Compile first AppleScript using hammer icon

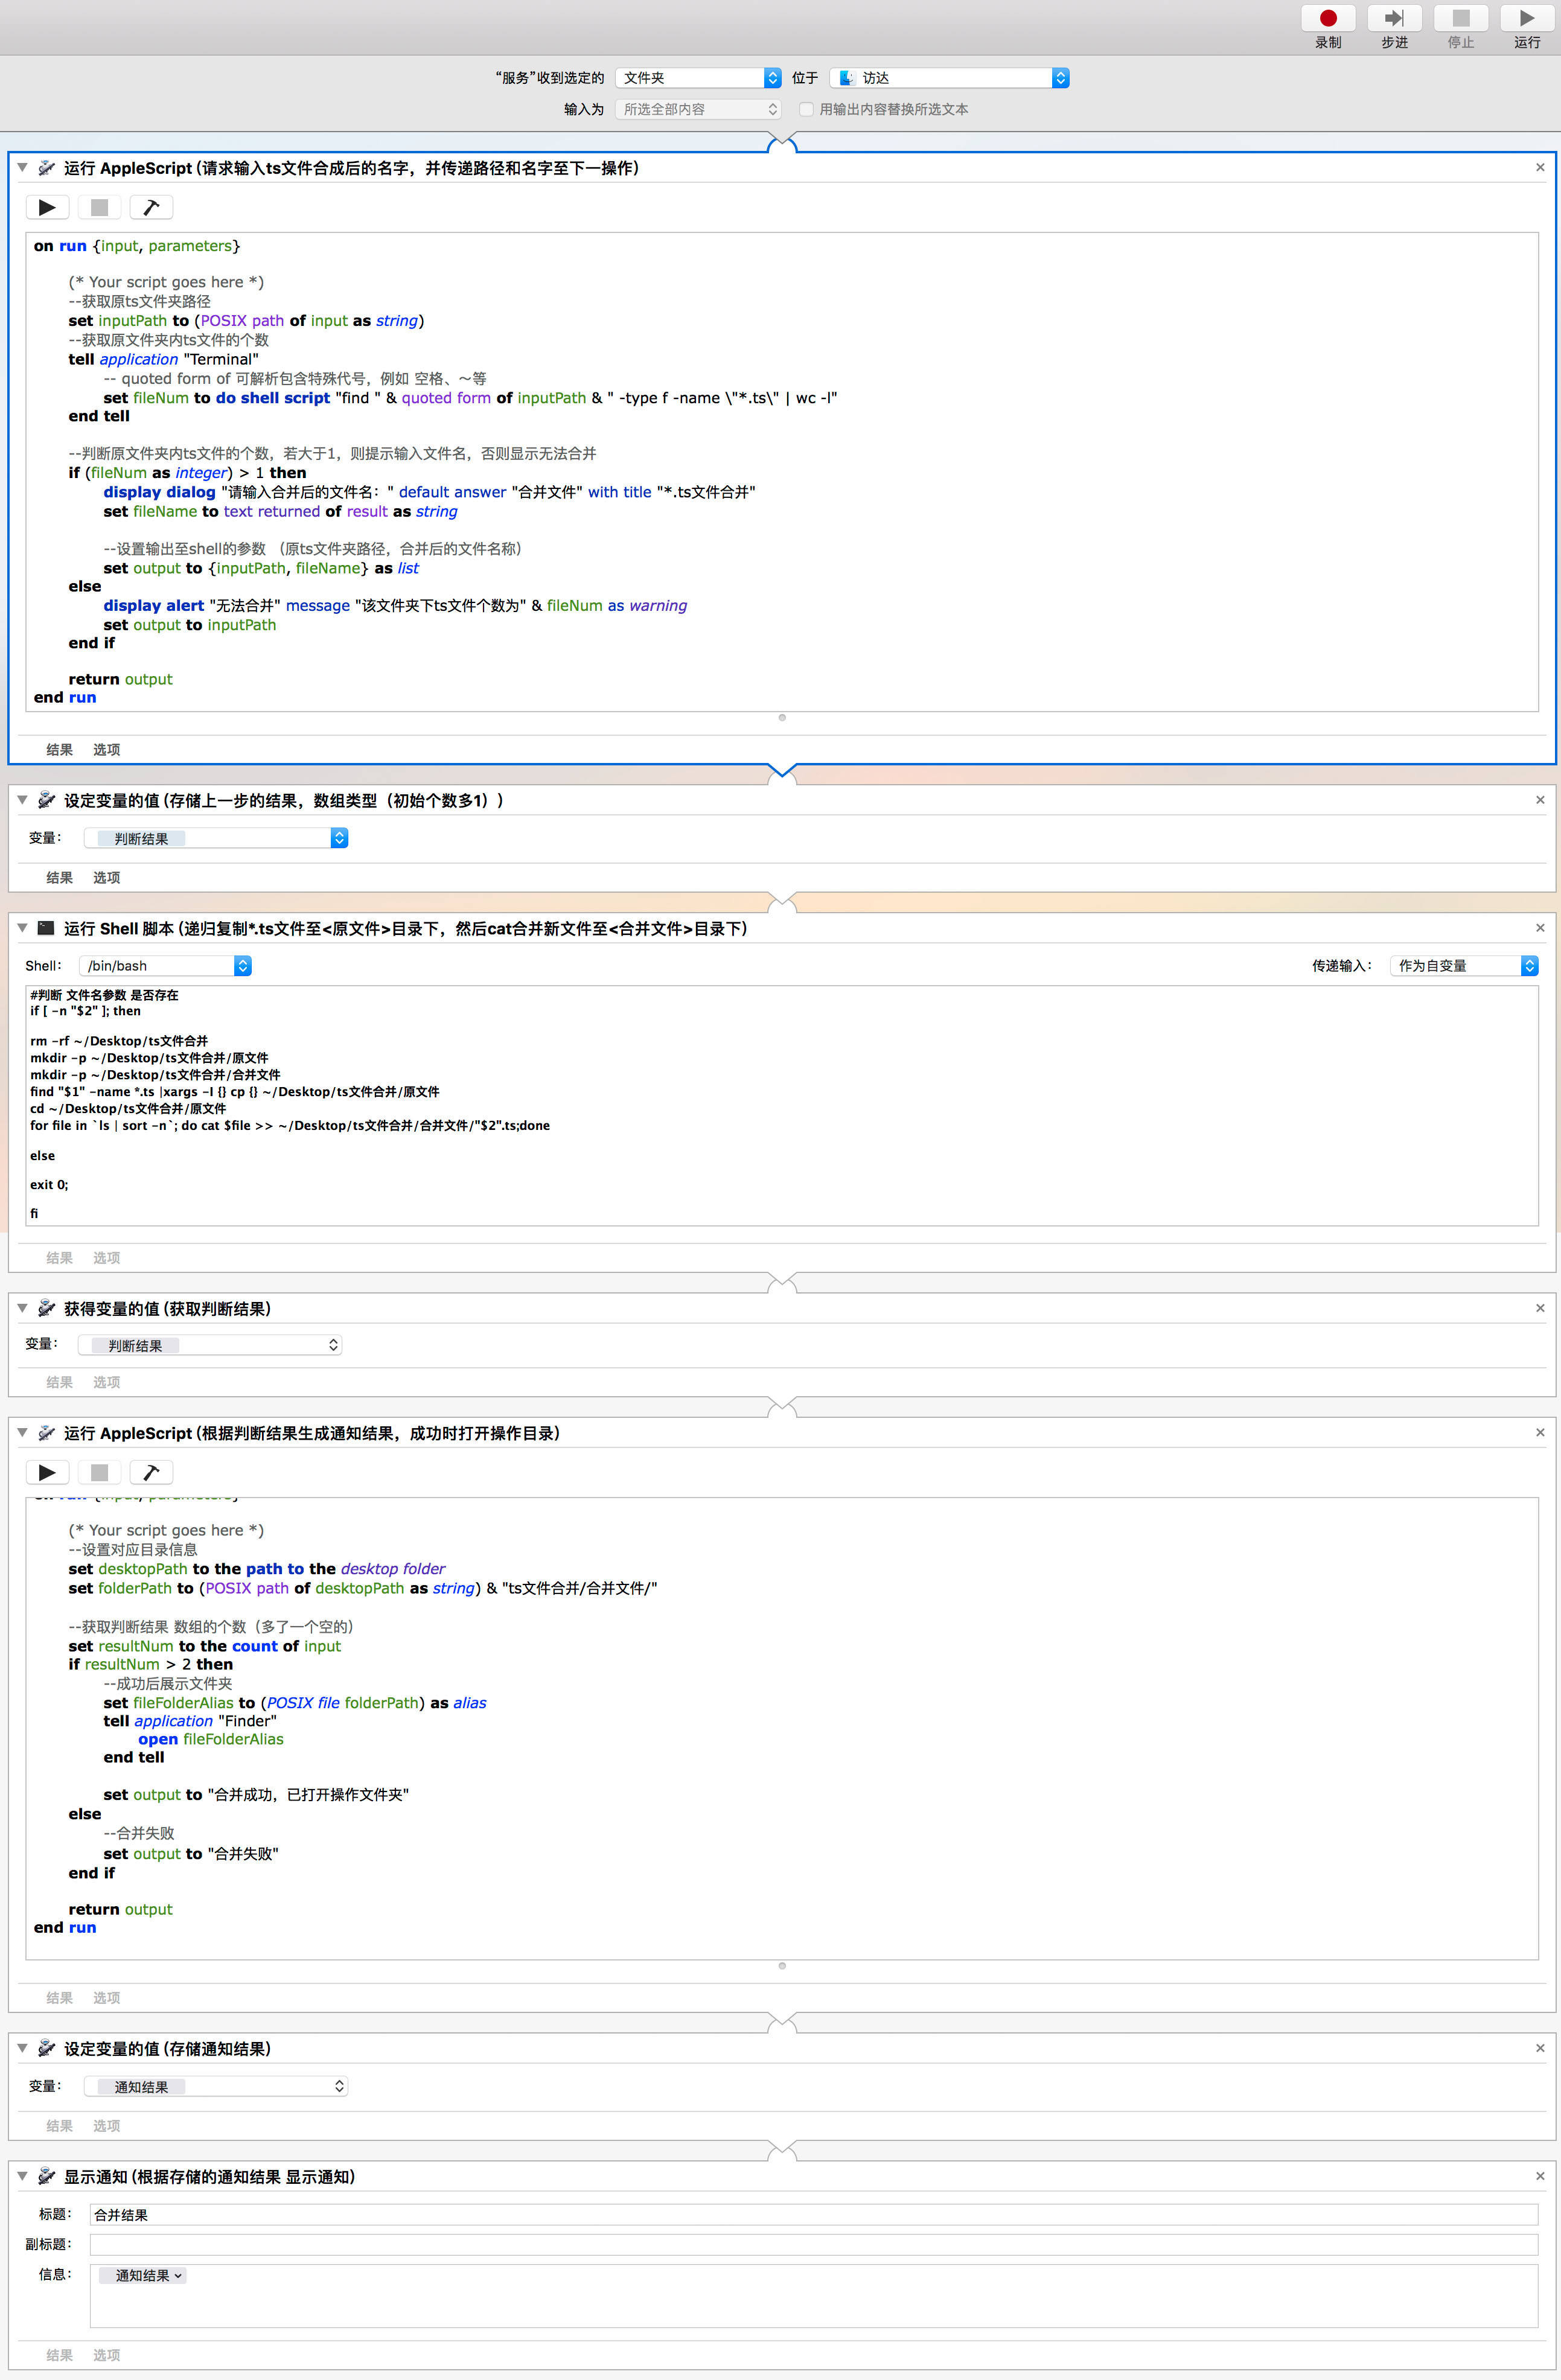151,208
